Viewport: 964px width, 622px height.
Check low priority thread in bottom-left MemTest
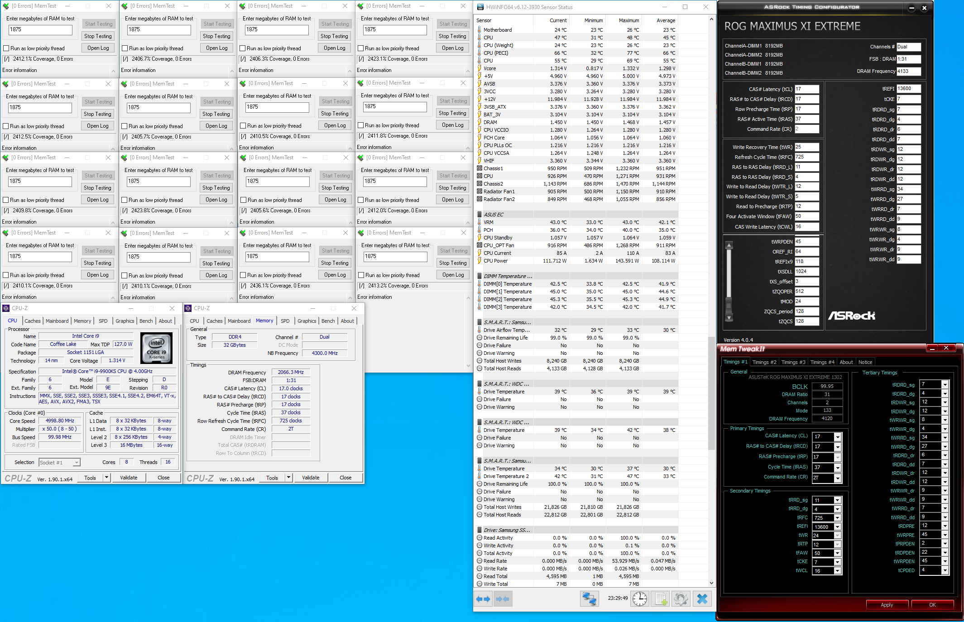click(6, 275)
